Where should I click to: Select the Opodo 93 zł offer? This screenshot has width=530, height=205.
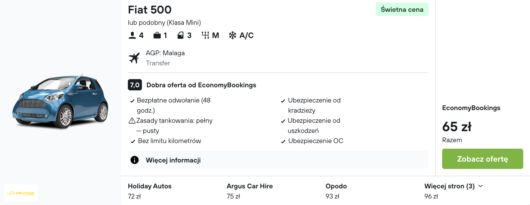coord(336,191)
